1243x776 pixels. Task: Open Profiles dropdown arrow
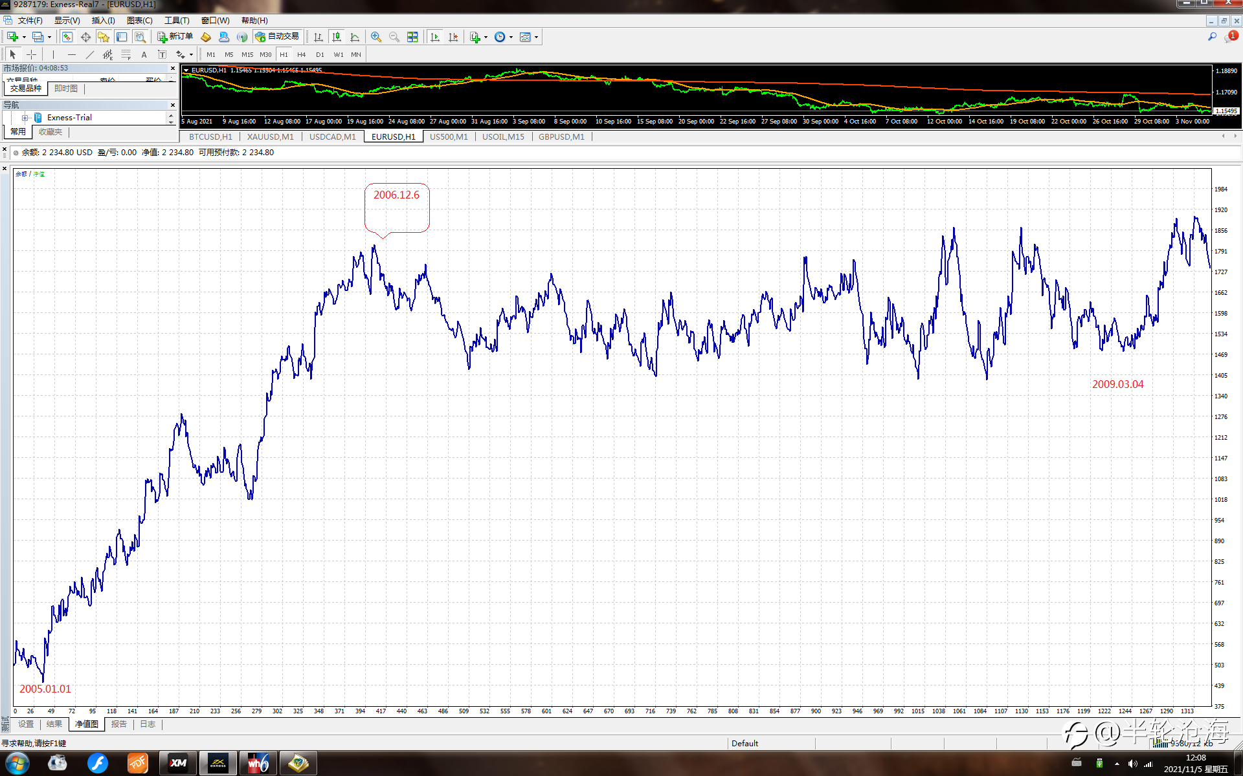click(49, 37)
